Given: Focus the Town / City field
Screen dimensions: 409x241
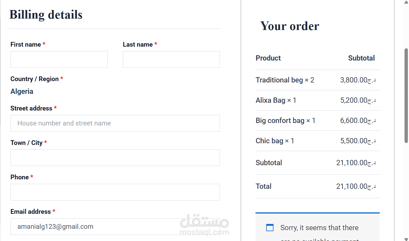Looking at the screenshot, I should point(115,158).
